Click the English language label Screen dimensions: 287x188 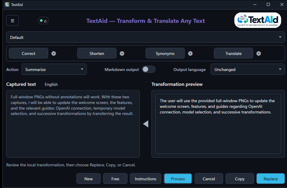51,84
